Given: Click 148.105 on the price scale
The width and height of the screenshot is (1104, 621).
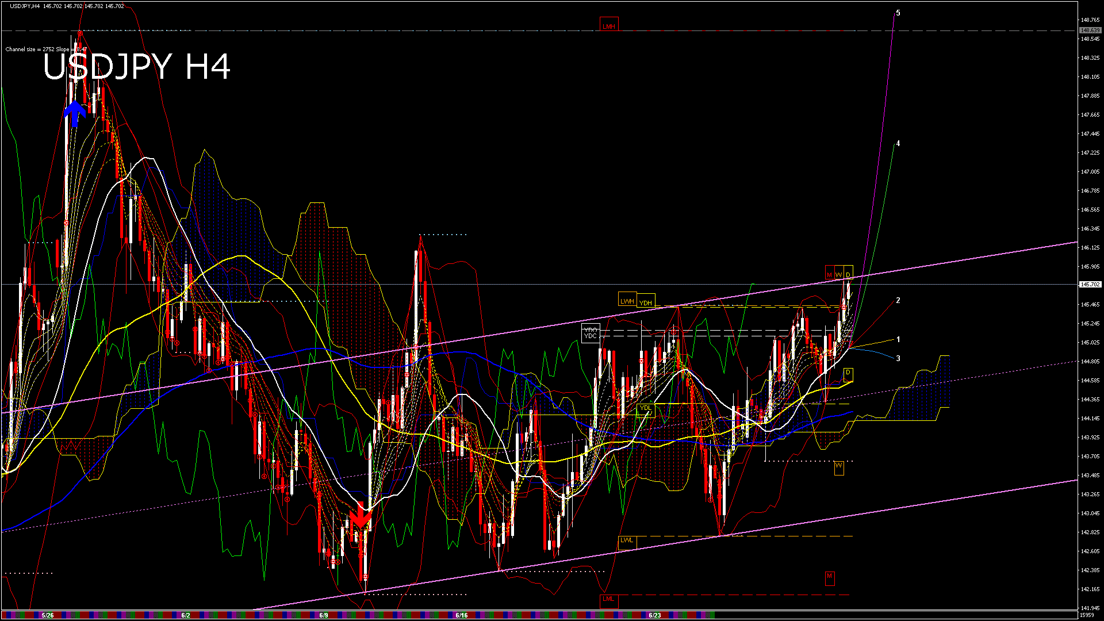Looking at the screenshot, I should 1090,77.
